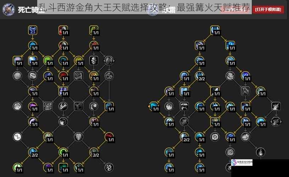Image resolution: width=289 pixels, height=177 pixels.
Task: Click the 死亡骑士 class name label
Action: coord(31,10)
